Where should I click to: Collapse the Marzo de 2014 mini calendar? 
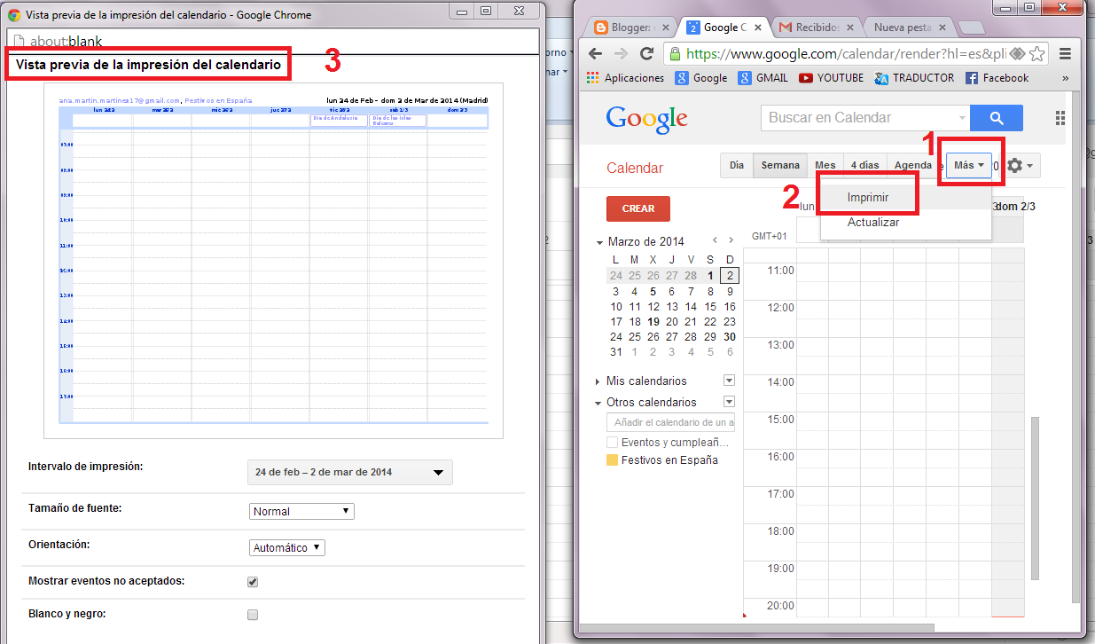coord(599,241)
